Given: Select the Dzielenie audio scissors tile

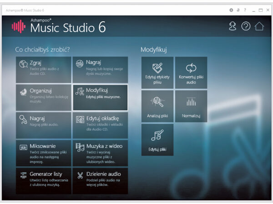Looking at the screenshot, I should pyautogui.click(x=100, y=180).
